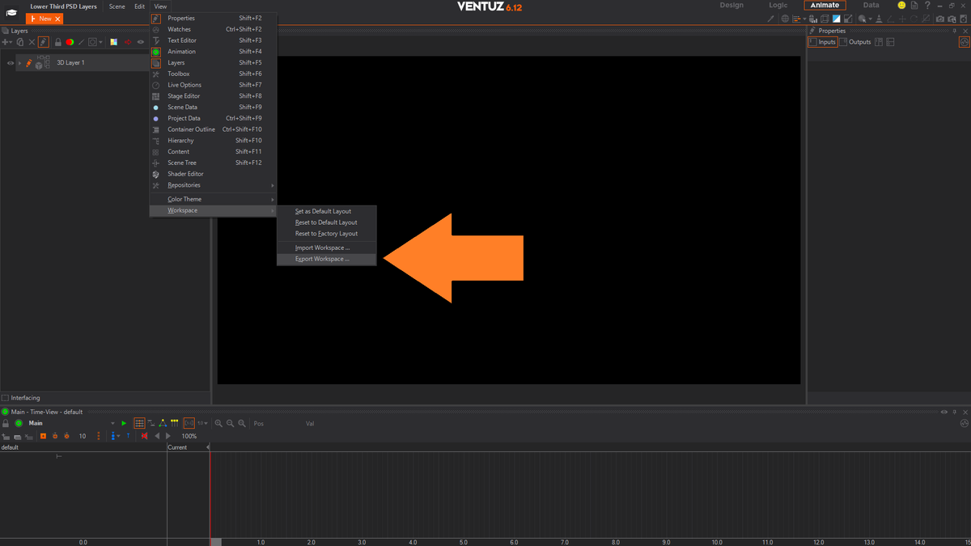Viewport: 971px width, 546px height.
Task: Pin the Properties panel
Action: [954, 31]
